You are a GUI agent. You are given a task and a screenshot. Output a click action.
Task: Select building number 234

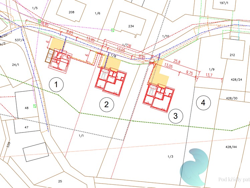pos(131,26)
